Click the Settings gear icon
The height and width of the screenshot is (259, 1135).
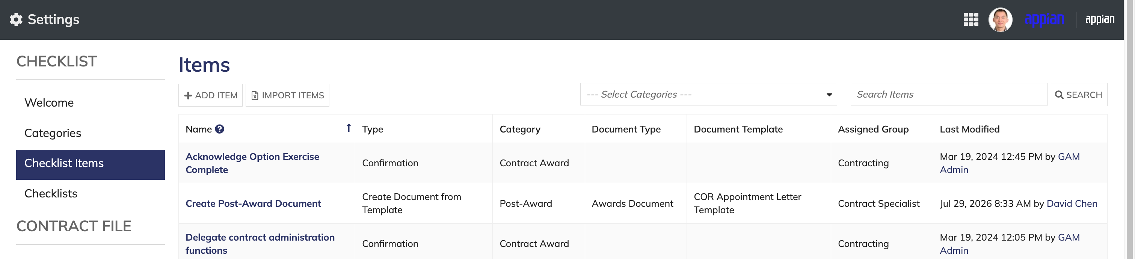16,20
